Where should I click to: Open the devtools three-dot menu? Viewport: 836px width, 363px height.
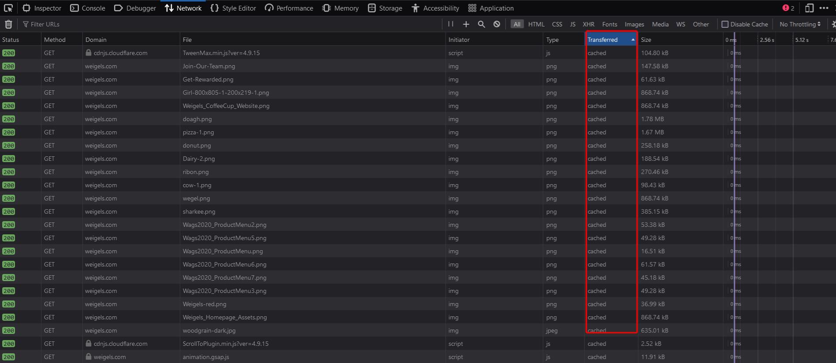click(824, 8)
